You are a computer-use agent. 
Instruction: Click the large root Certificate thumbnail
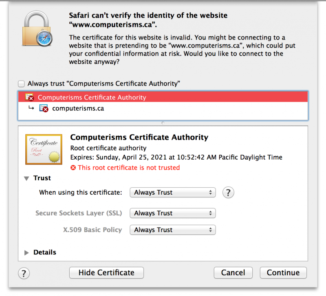(44, 149)
